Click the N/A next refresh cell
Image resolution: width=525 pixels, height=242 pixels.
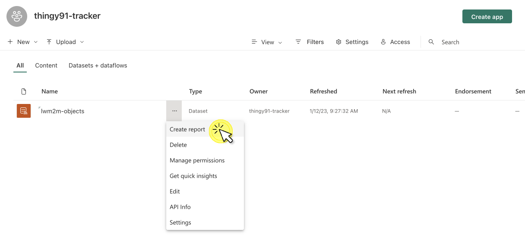click(386, 111)
